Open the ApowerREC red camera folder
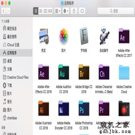Viewport: 135px width, 135px height. 124,109
